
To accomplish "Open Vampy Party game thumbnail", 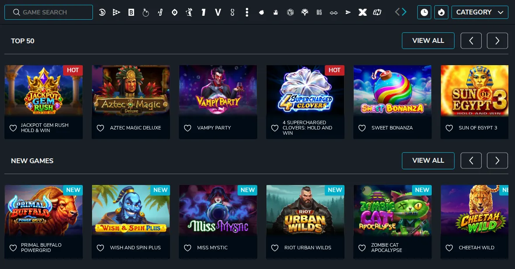I will pyautogui.click(x=218, y=91).
